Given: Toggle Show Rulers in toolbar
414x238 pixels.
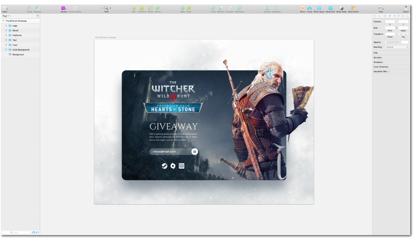Looking at the screenshot, I should pyautogui.click(x=353, y=8).
